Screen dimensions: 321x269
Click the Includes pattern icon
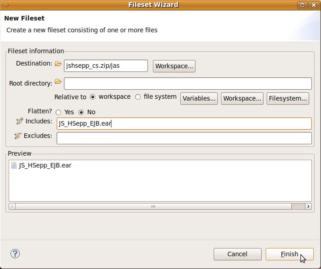pyautogui.click(x=19, y=122)
